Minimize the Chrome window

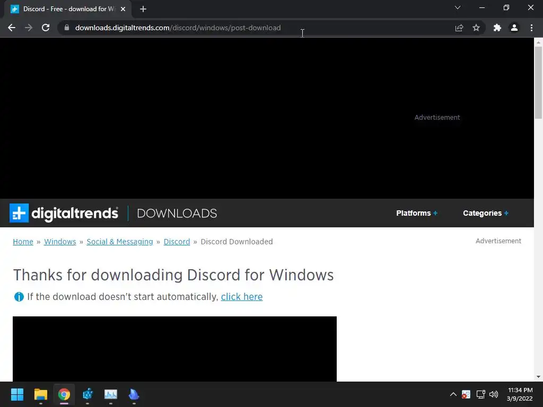click(482, 7)
